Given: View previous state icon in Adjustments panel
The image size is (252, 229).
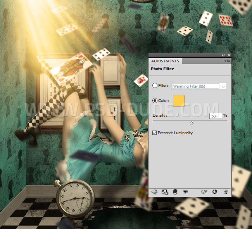Looking at the screenshot, I should pyautogui.click(x=204, y=192).
